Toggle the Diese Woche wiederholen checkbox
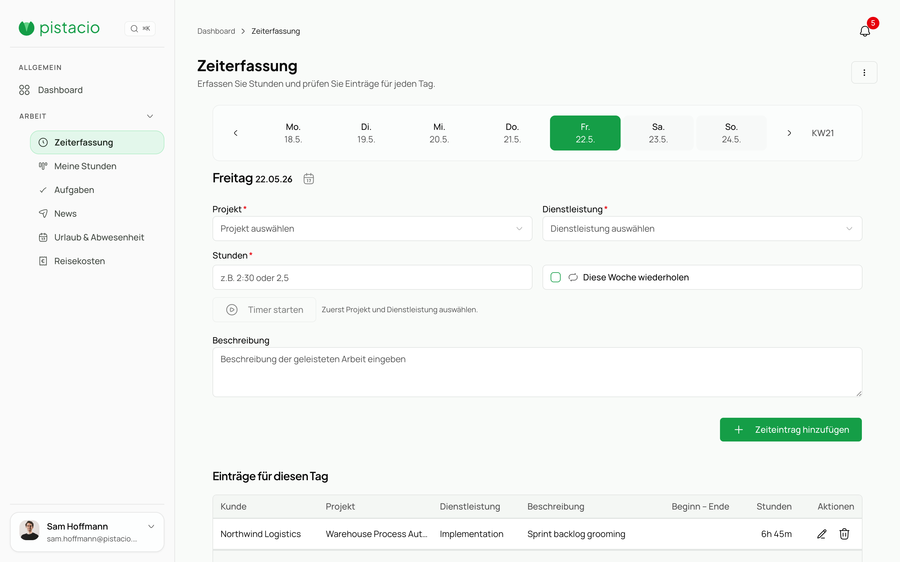 [x=556, y=277]
